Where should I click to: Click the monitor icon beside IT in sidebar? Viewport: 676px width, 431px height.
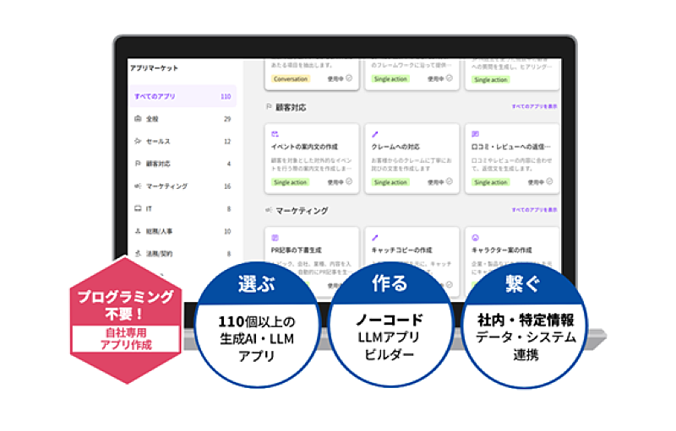pyautogui.click(x=138, y=208)
